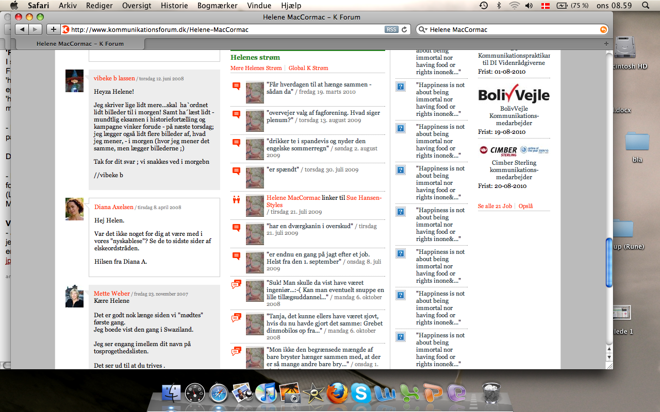Open Spotlight magnifying glass in menu bar
The width and height of the screenshot is (660, 412).
coord(646,6)
